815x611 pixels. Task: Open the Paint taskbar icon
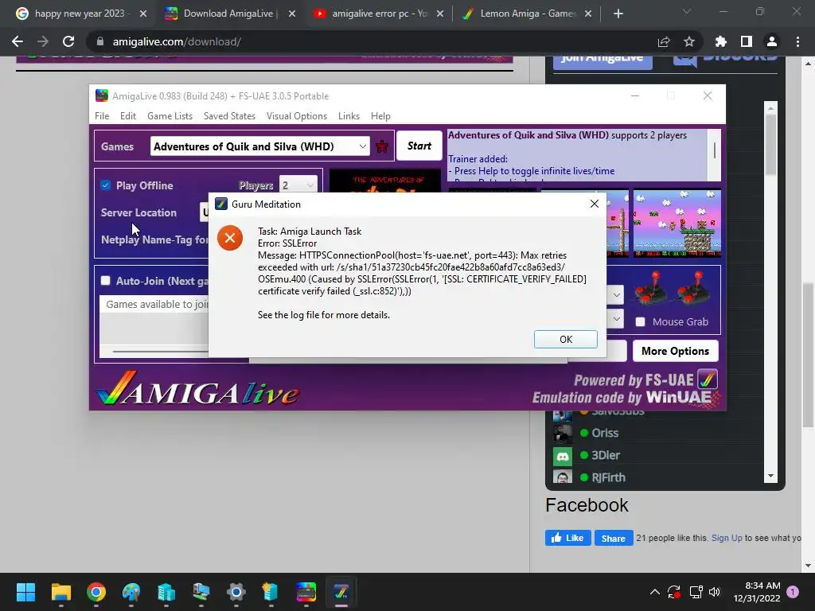coord(131,592)
